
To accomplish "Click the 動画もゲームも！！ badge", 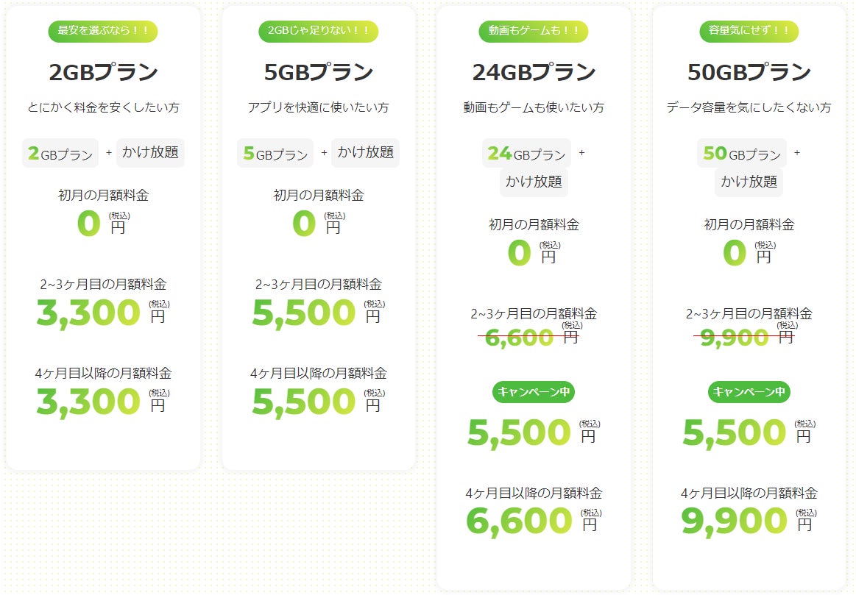I will pos(534,31).
